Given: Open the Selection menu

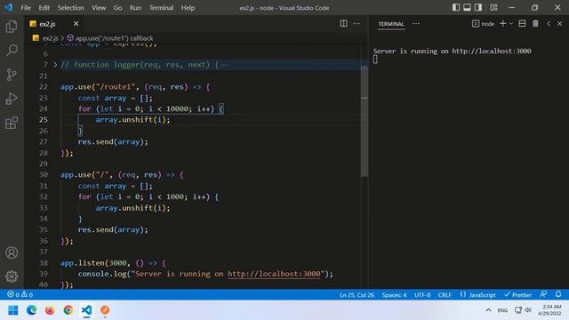Looking at the screenshot, I should pyautogui.click(x=70, y=8).
